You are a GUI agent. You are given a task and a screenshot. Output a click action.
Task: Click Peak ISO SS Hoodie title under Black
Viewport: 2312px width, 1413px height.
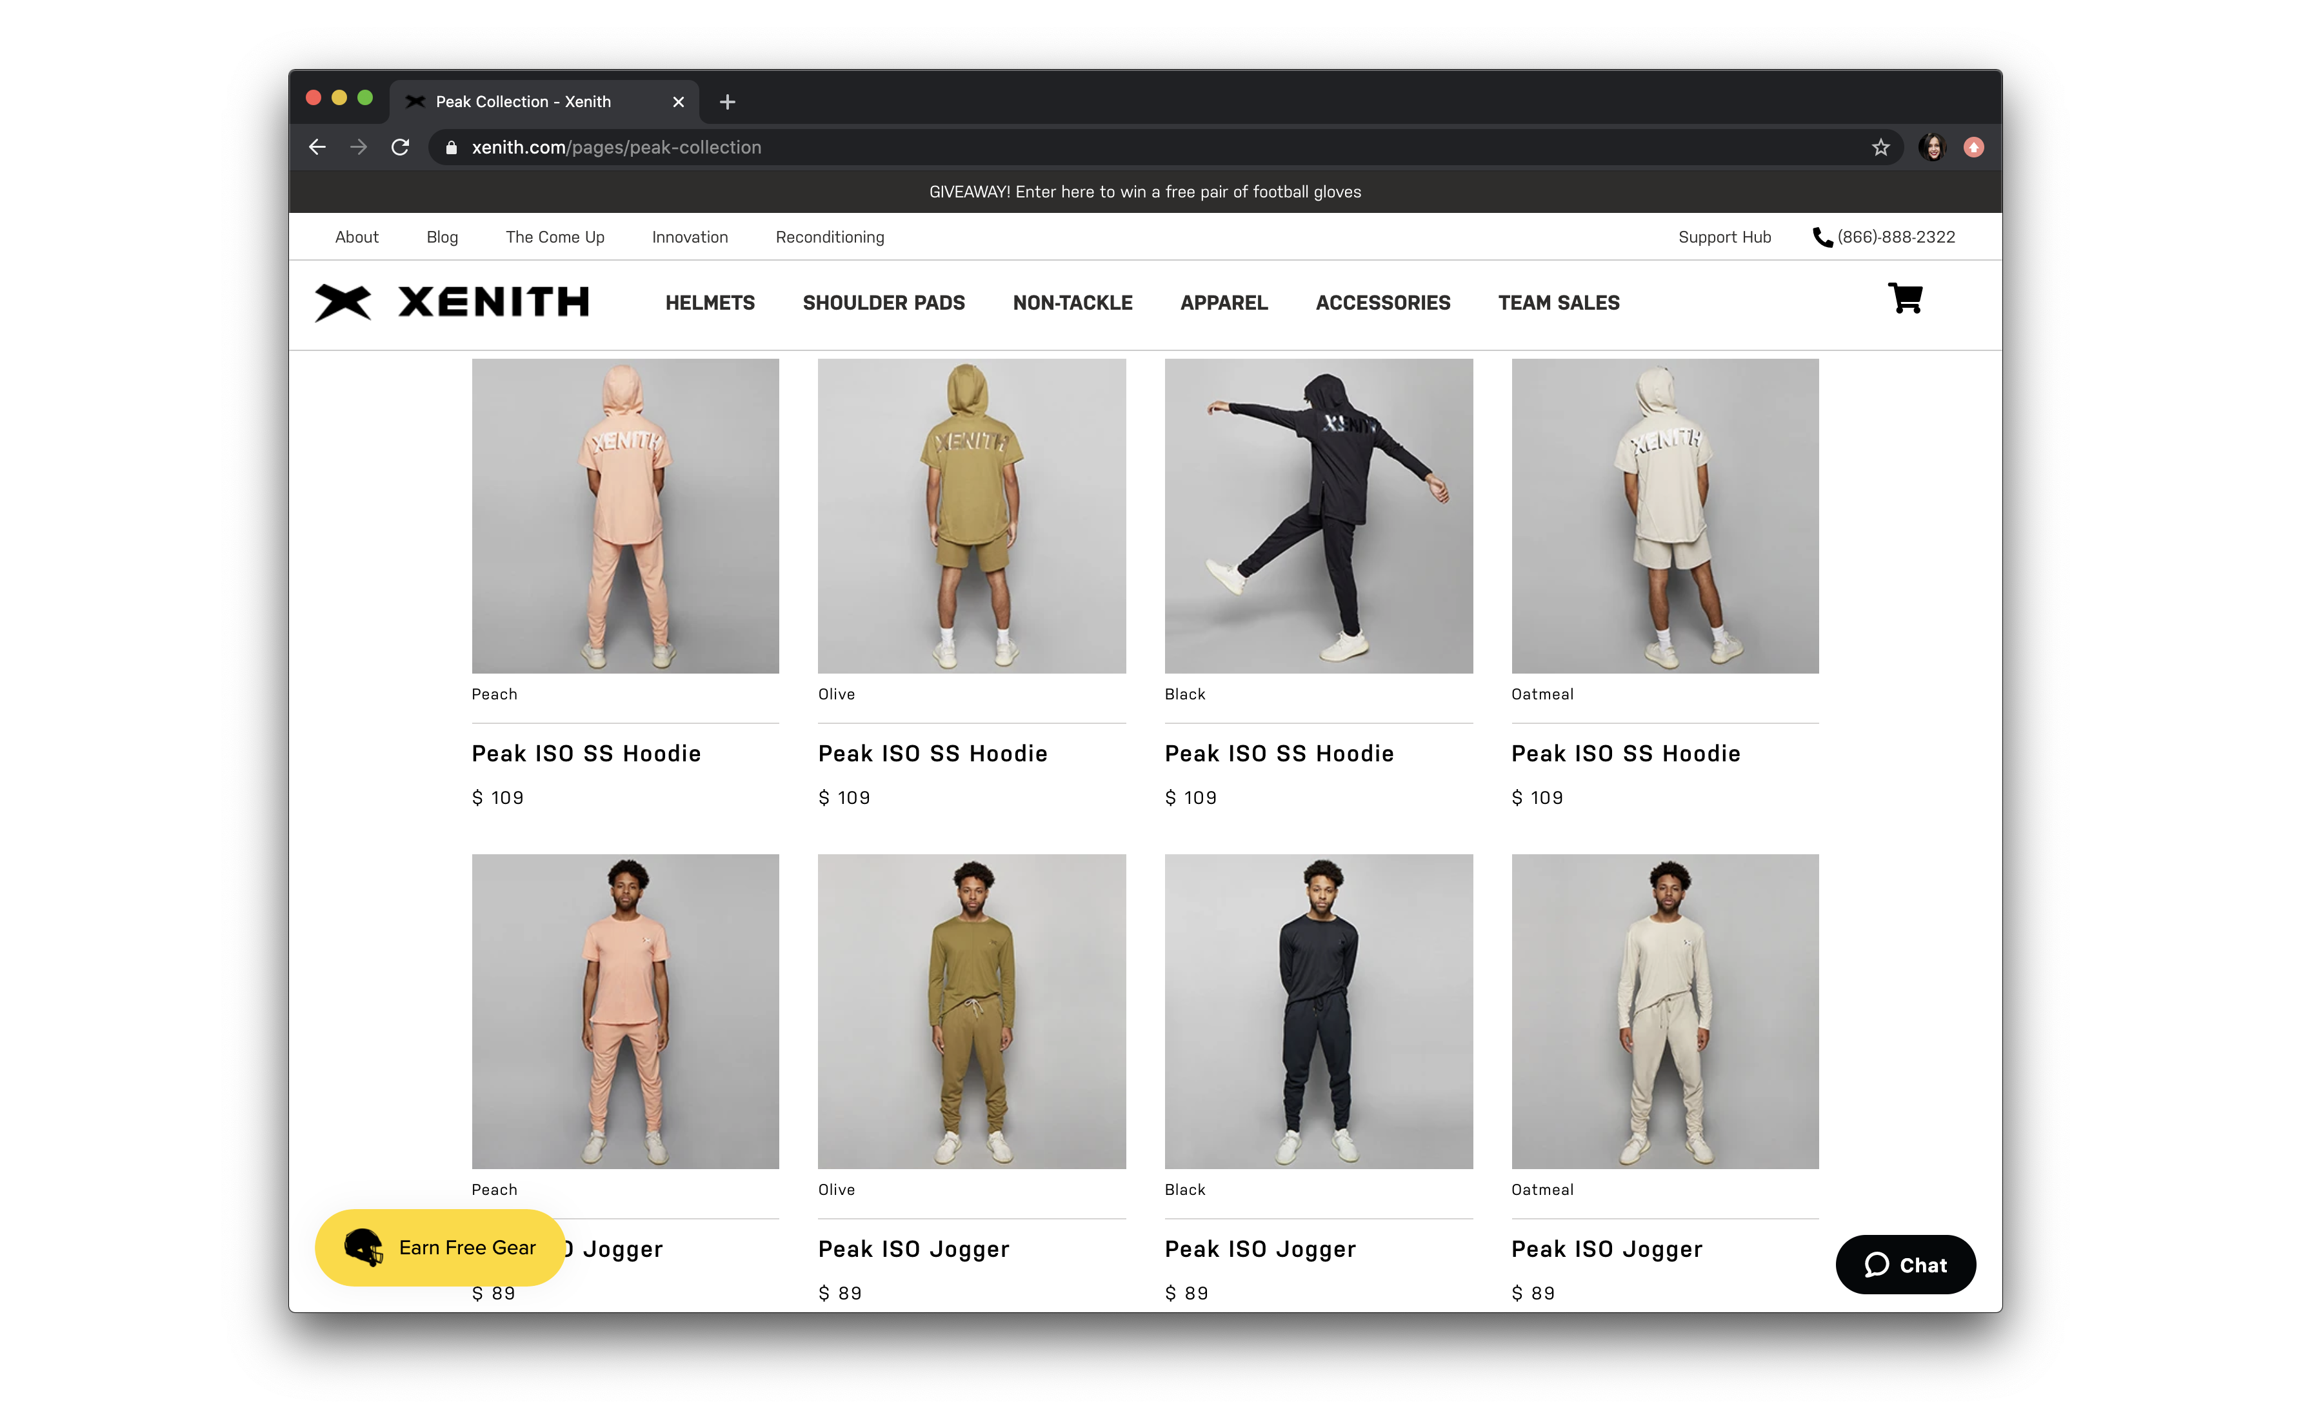click(1279, 754)
